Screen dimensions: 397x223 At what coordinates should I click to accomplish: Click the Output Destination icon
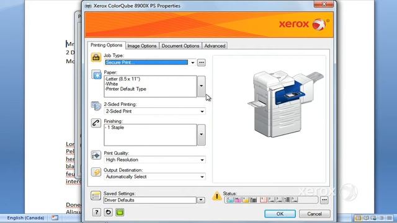pos(96,172)
